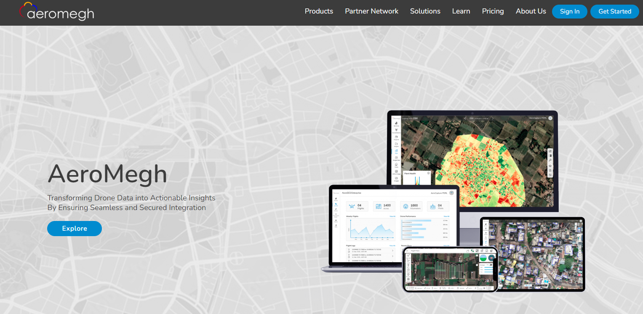The height and width of the screenshot is (314, 643).
Task: Click the monitor plant health map image
Action: pos(472,161)
